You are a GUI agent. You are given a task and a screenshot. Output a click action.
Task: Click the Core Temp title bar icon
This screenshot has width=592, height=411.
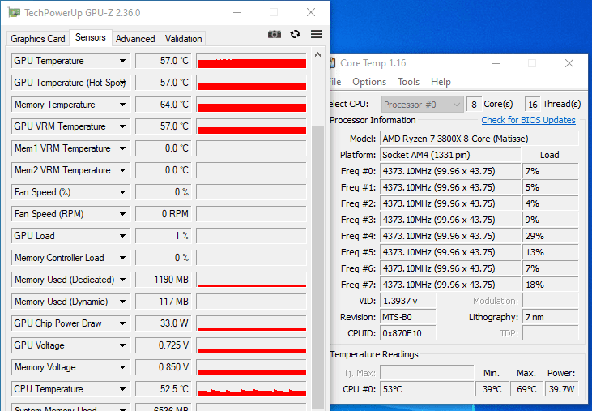(333, 63)
